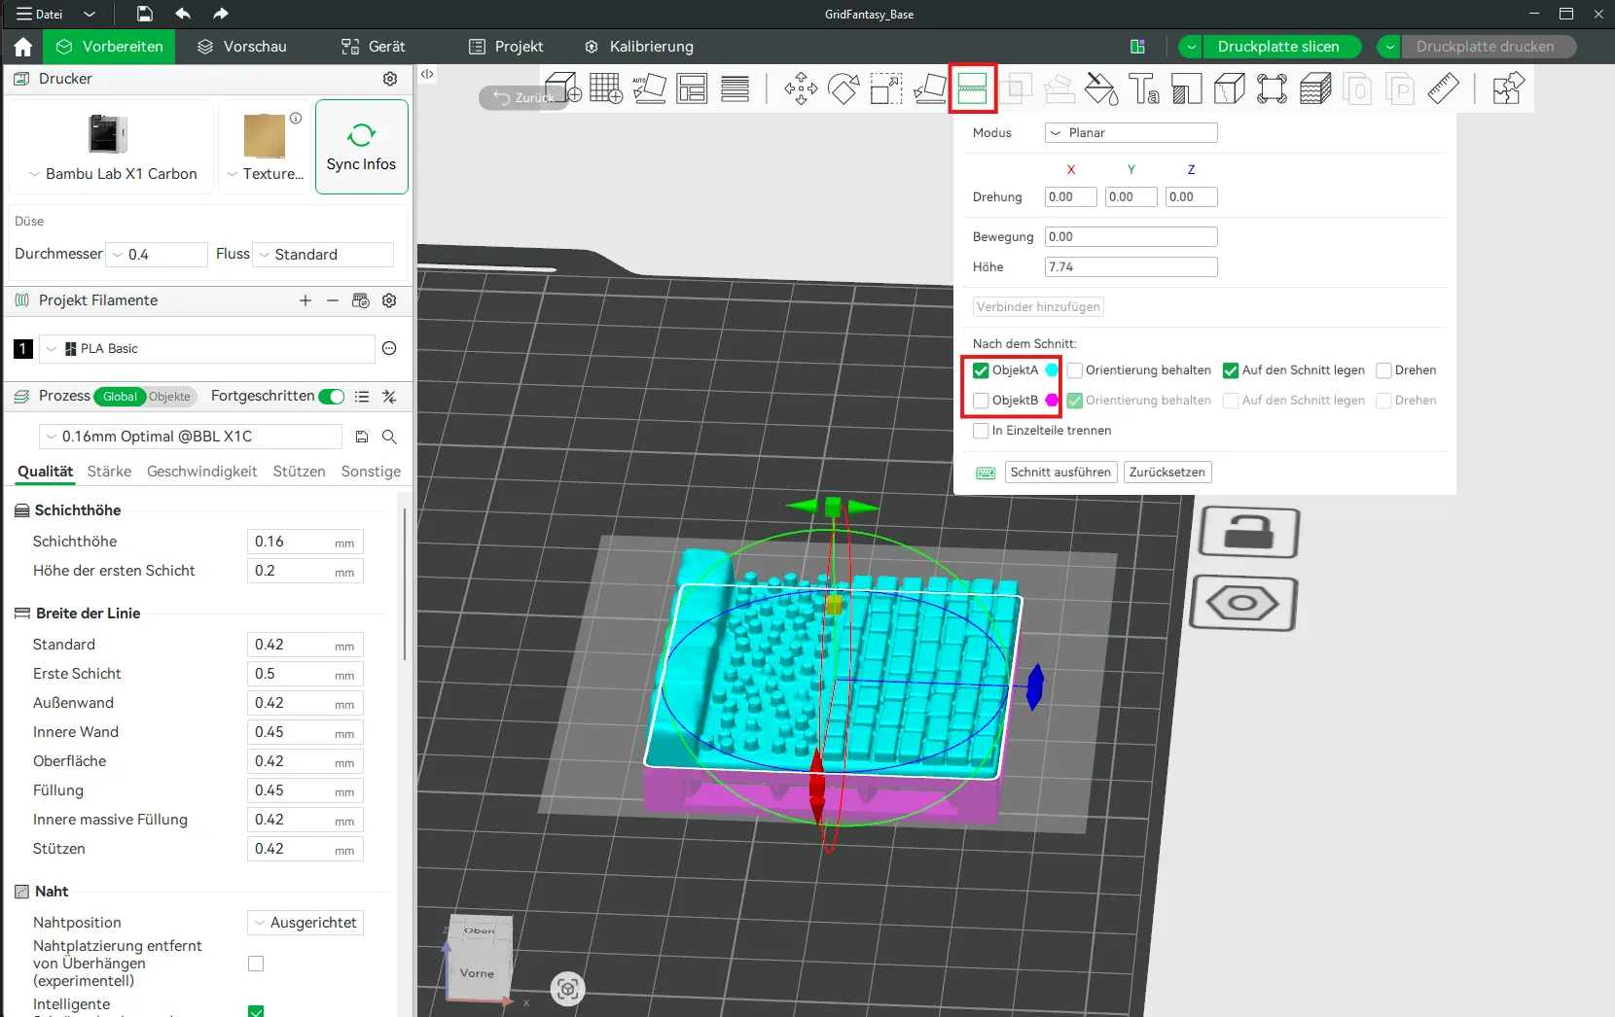Open the Geschwindigkeit settings tab
The height and width of the screenshot is (1017, 1615).
pos(202,472)
